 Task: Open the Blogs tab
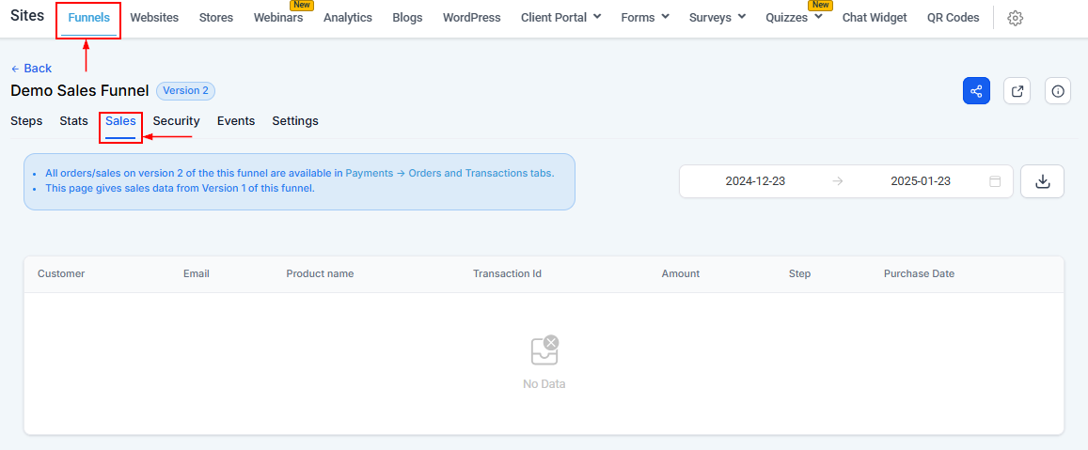(x=407, y=17)
